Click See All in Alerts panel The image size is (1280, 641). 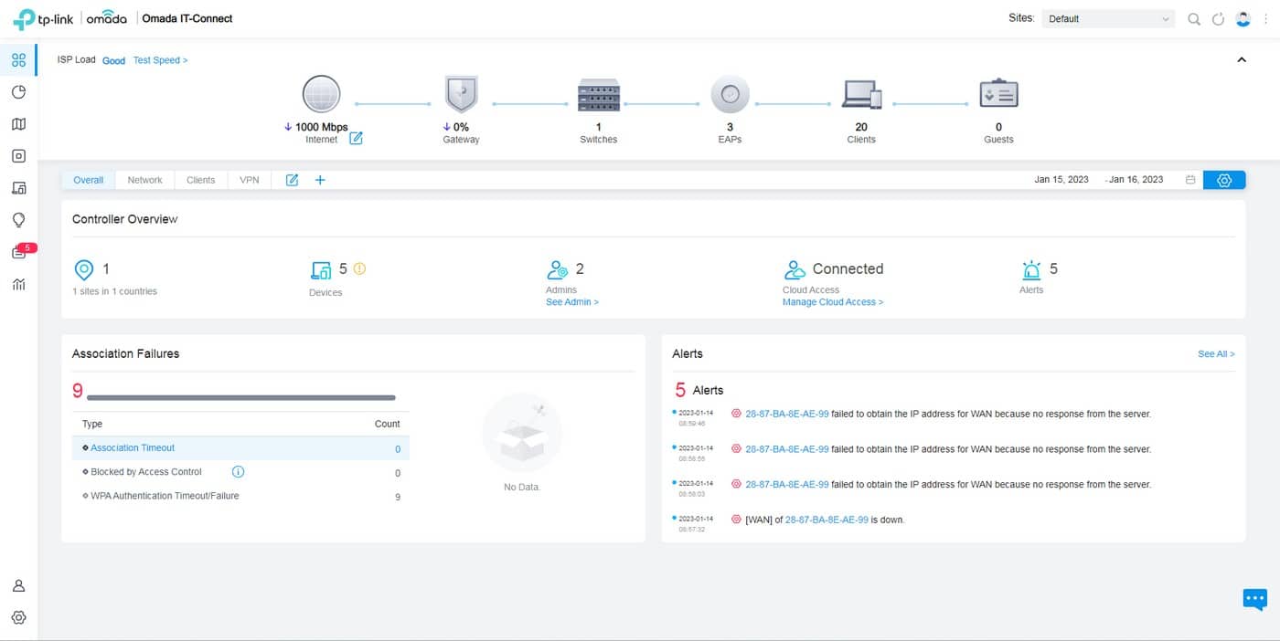click(x=1215, y=353)
